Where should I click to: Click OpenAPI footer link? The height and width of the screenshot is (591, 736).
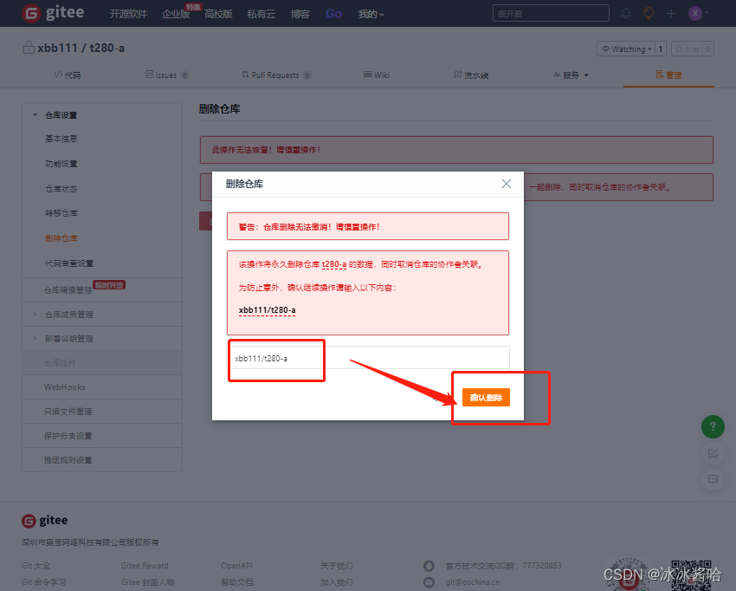pos(236,566)
